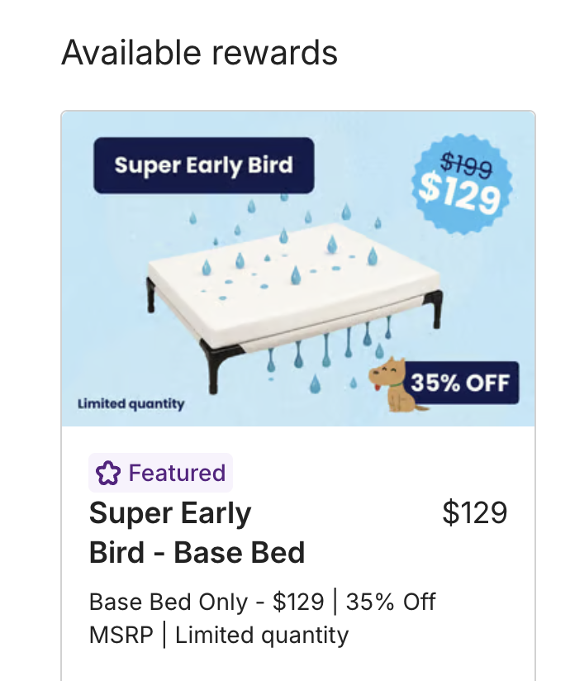Image resolution: width=570 pixels, height=681 pixels.
Task: Click the crossed-out $199 price
Action: [x=468, y=167]
